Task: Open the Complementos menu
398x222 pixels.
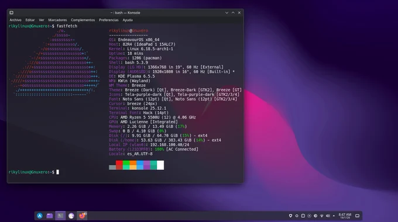Action: click(x=83, y=20)
